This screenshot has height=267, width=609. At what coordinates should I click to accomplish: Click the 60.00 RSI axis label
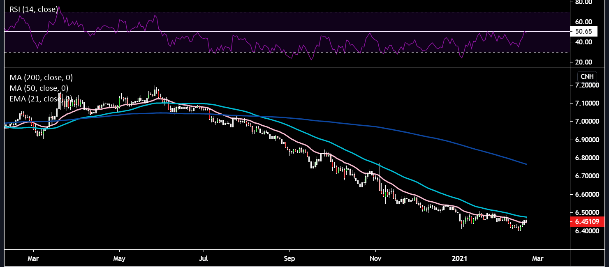coord(584,22)
